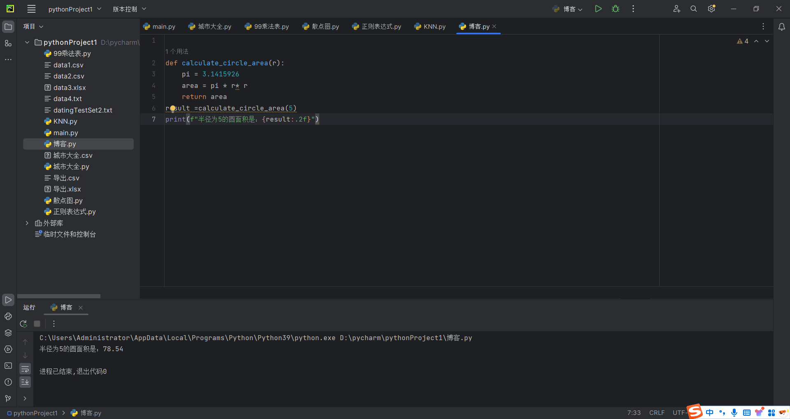Open Sogou toolbox grid icon
The image size is (790, 419).
pyautogui.click(x=771, y=412)
